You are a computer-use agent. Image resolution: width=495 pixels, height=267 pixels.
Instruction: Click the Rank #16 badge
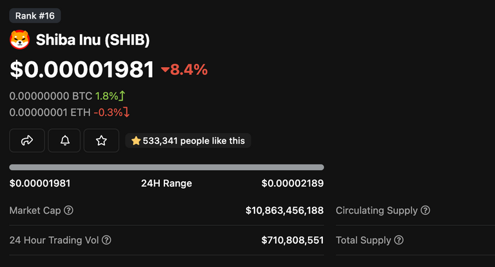35,15
